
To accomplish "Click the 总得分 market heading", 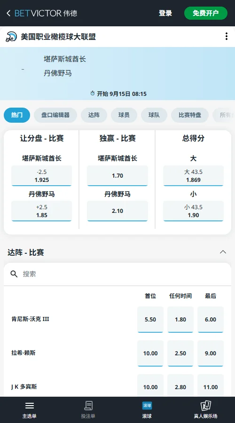I will [193, 138].
